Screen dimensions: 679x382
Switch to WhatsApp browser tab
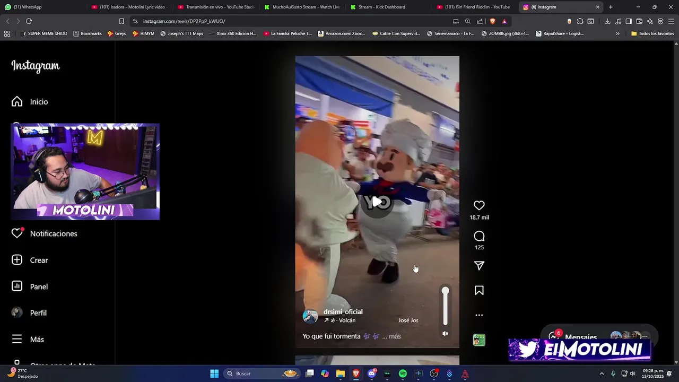click(42, 7)
